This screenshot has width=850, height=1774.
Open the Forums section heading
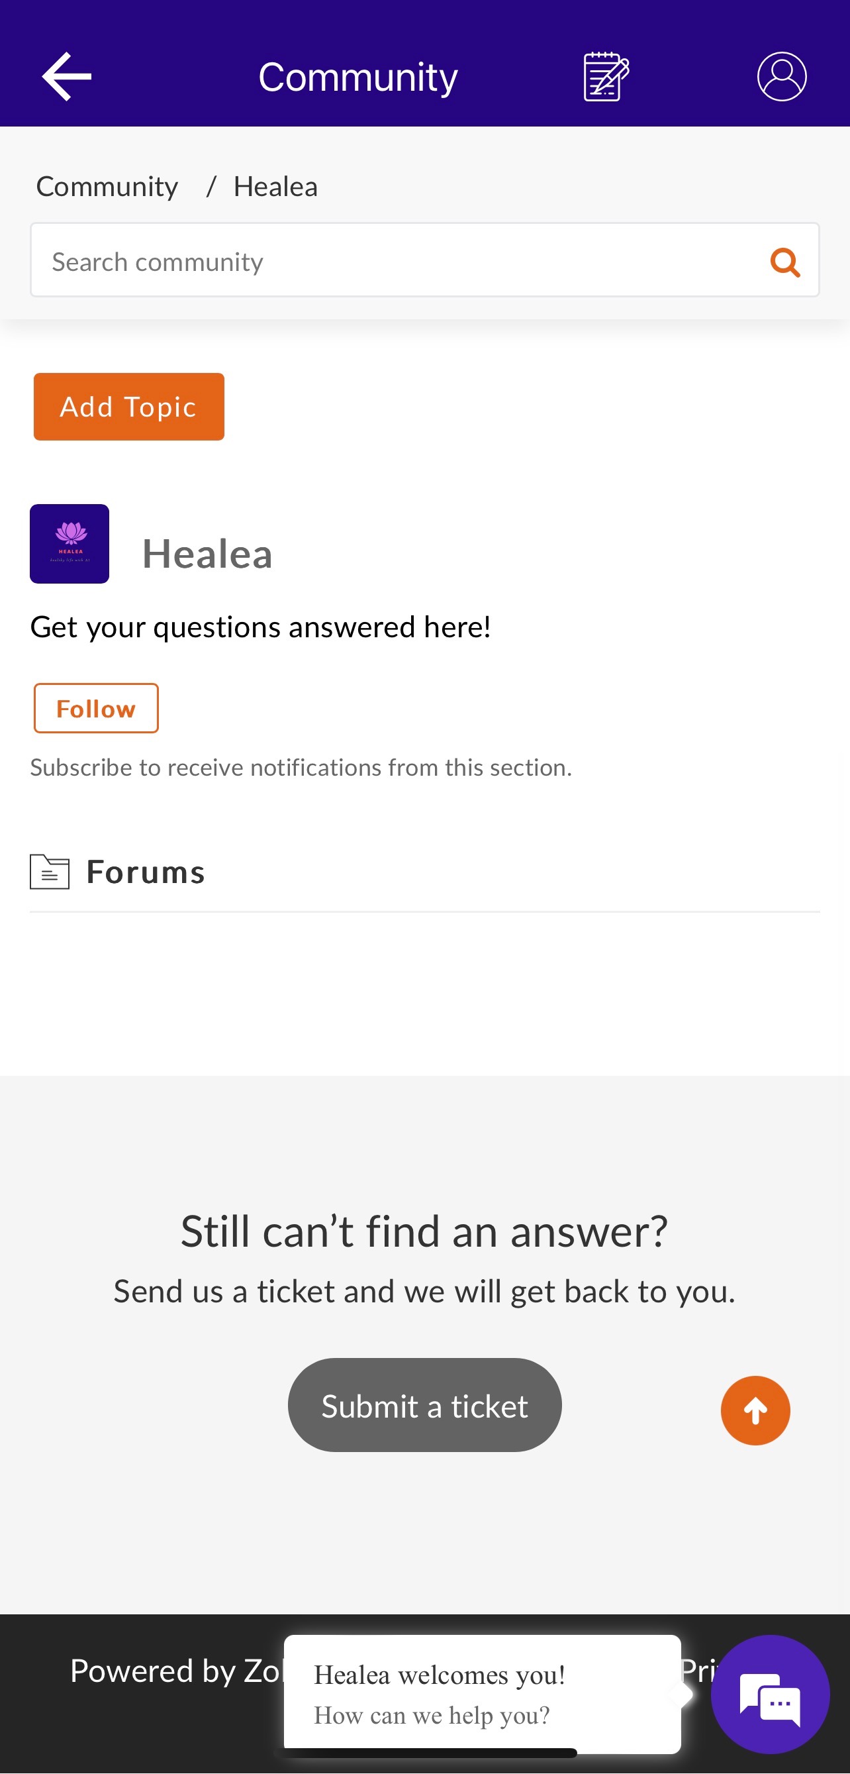(145, 872)
